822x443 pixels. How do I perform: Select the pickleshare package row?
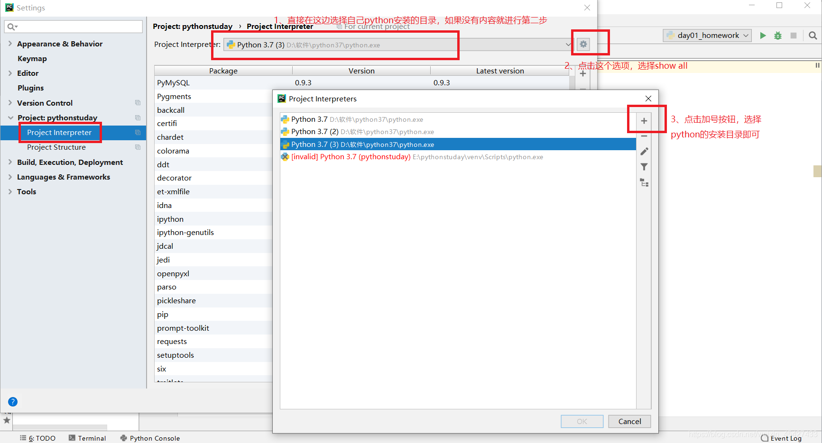coord(213,300)
